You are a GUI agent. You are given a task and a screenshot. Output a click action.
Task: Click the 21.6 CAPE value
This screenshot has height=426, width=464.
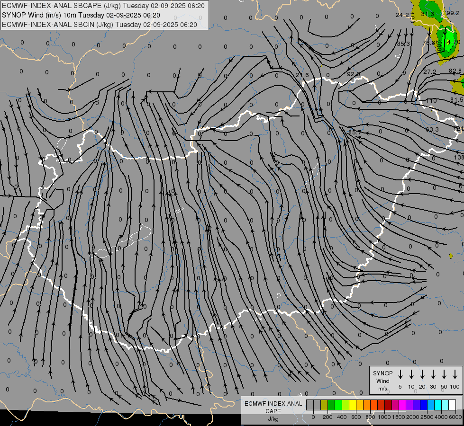pyautogui.click(x=302, y=75)
